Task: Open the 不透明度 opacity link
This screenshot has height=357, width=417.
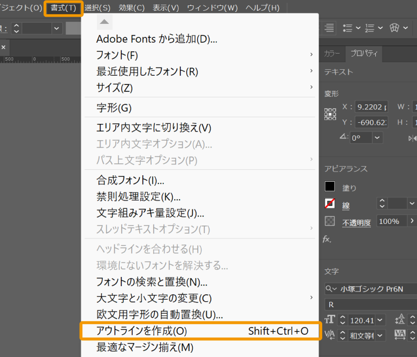Action: tap(356, 223)
